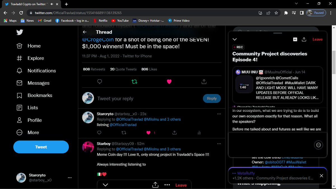The image size is (336, 189).
Task: Open Lists in the sidebar
Action: (x=27, y=108)
